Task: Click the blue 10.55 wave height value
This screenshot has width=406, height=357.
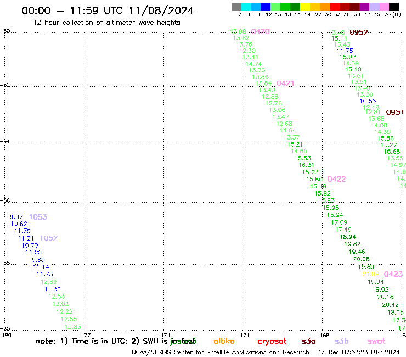Action: coord(368,102)
